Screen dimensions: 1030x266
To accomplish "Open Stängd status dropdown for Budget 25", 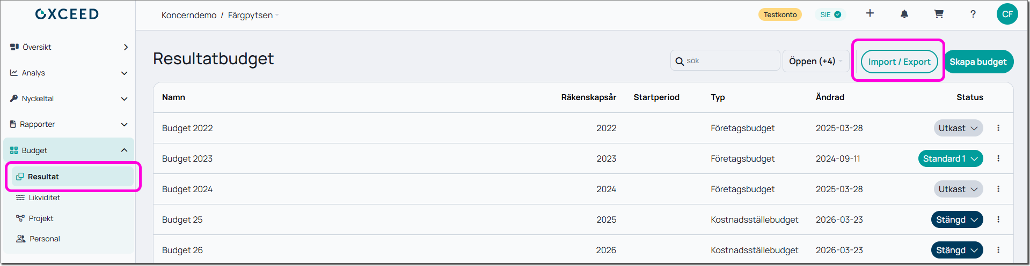I will [956, 219].
